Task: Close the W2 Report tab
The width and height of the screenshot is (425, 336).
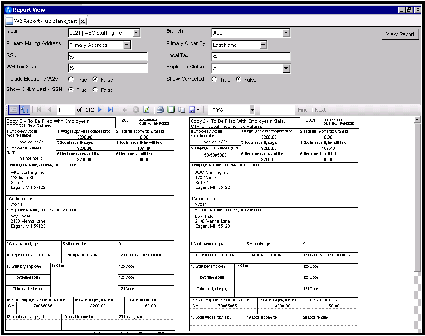Action: click(x=82, y=21)
